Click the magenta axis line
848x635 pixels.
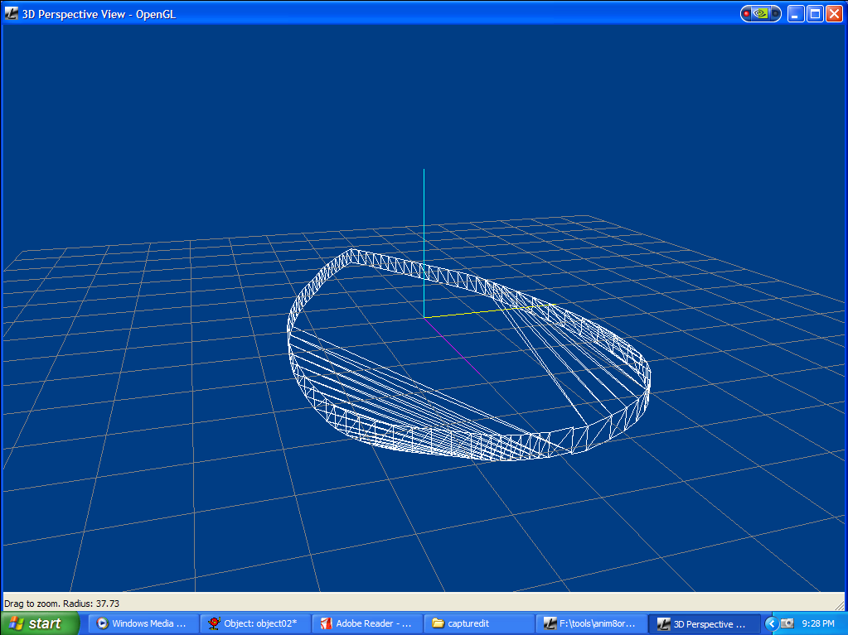point(453,347)
